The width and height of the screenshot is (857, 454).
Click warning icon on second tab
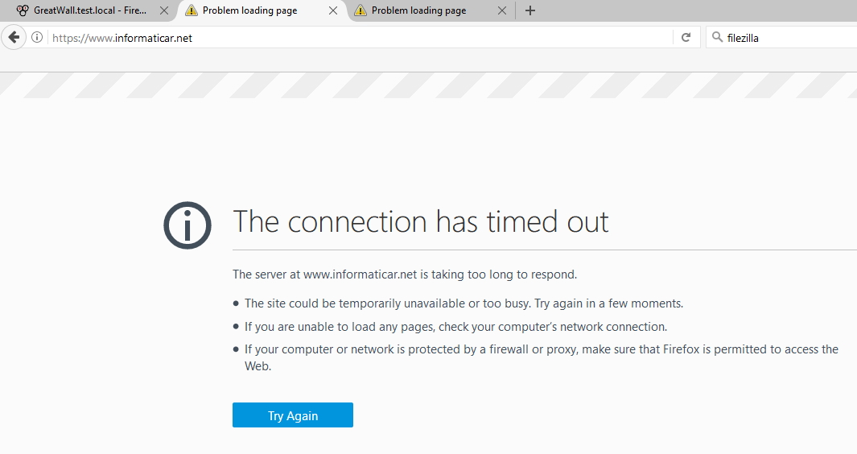pos(192,10)
